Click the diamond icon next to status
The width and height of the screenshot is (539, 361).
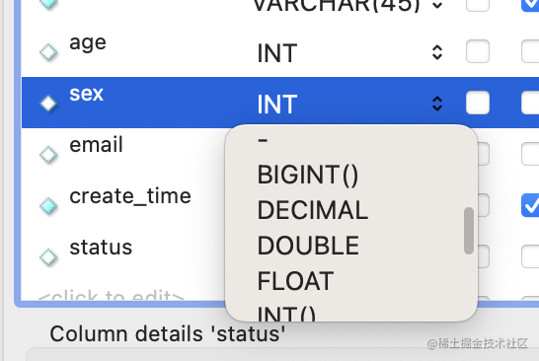pyautogui.click(x=48, y=256)
